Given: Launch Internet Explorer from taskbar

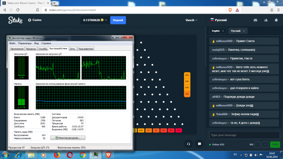Looking at the screenshot, I should (x=18, y=155).
